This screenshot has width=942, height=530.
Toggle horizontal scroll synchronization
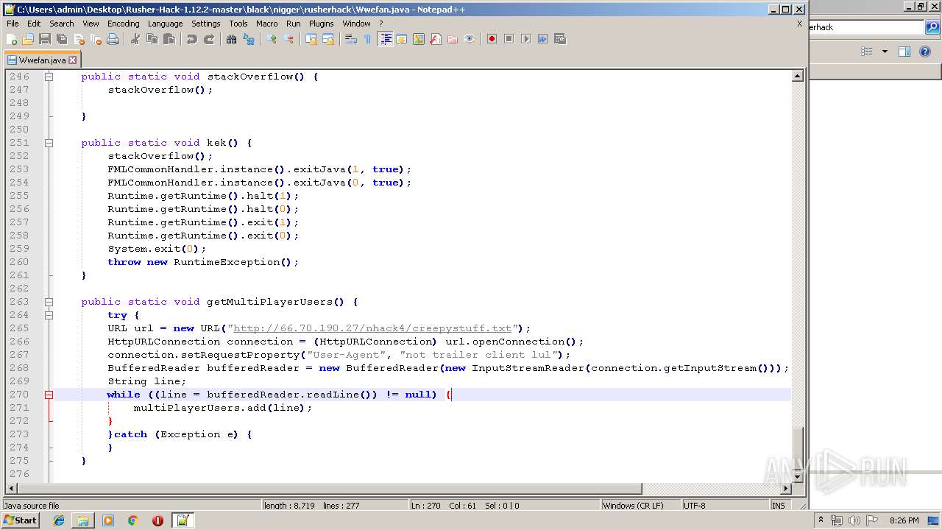pos(328,39)
